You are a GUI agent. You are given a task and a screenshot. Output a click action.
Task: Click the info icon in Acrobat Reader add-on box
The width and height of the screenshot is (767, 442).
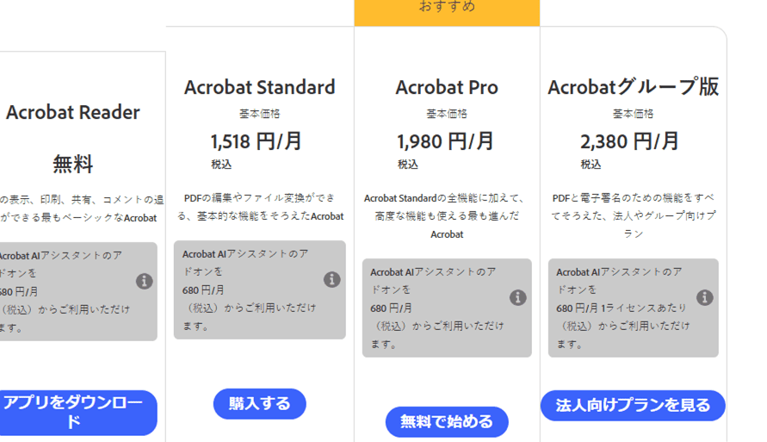tap(145, 281)
